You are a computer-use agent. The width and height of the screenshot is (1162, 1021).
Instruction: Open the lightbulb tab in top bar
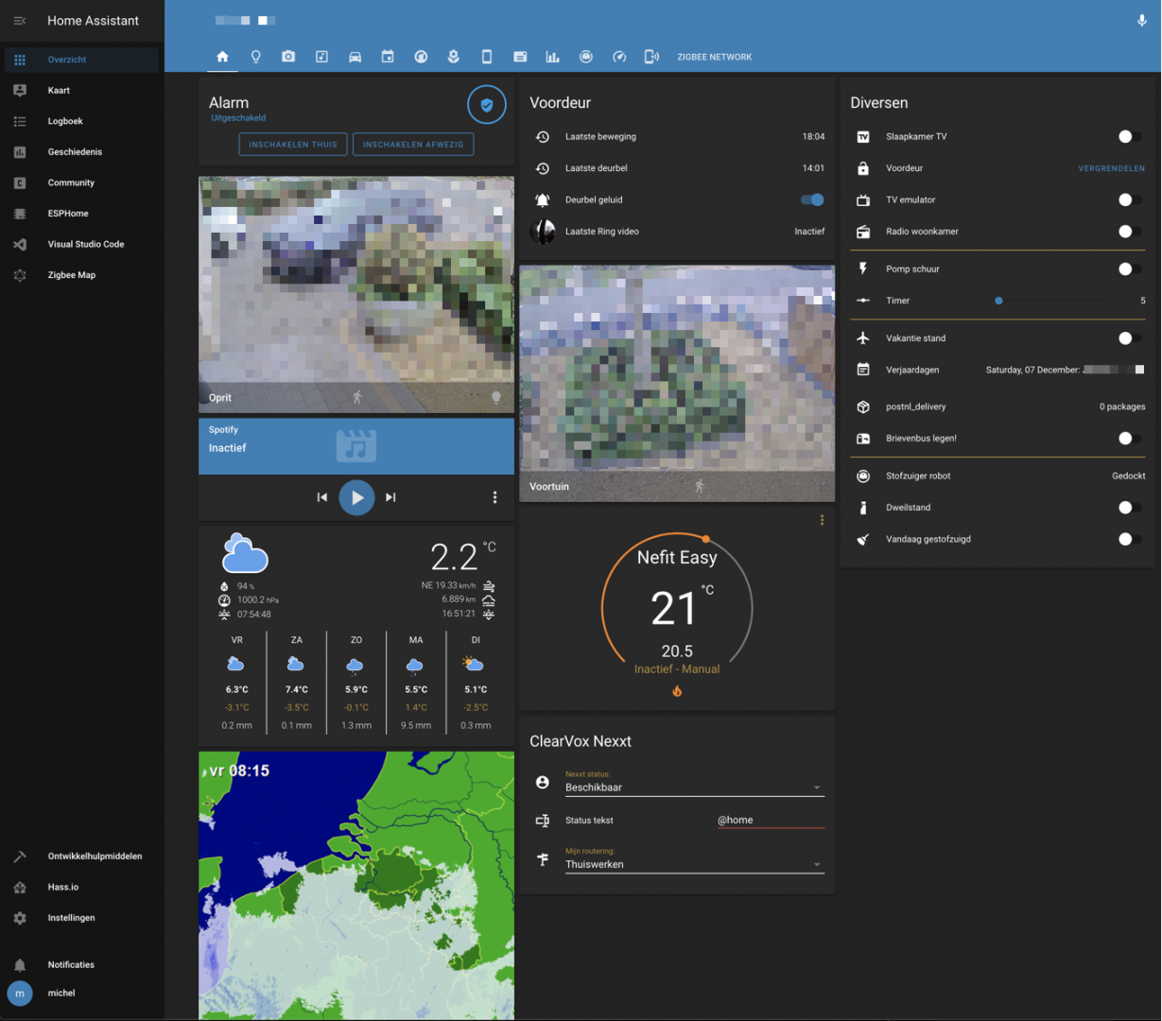[255, 57]
